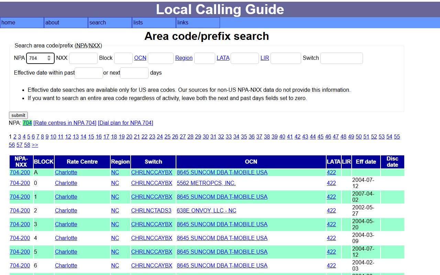Select the 2002-05-27 effective date
440x275 pixels.
pos(363,211)
